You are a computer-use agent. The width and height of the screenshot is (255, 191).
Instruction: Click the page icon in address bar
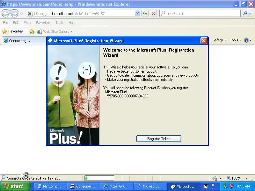tap(30, 14)
